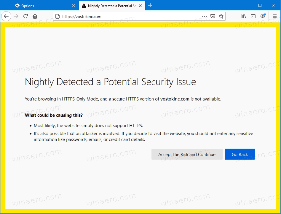Viewport: 281px width, 214px height.
Task: Reload the current page
Action: (x=26, y=16)
